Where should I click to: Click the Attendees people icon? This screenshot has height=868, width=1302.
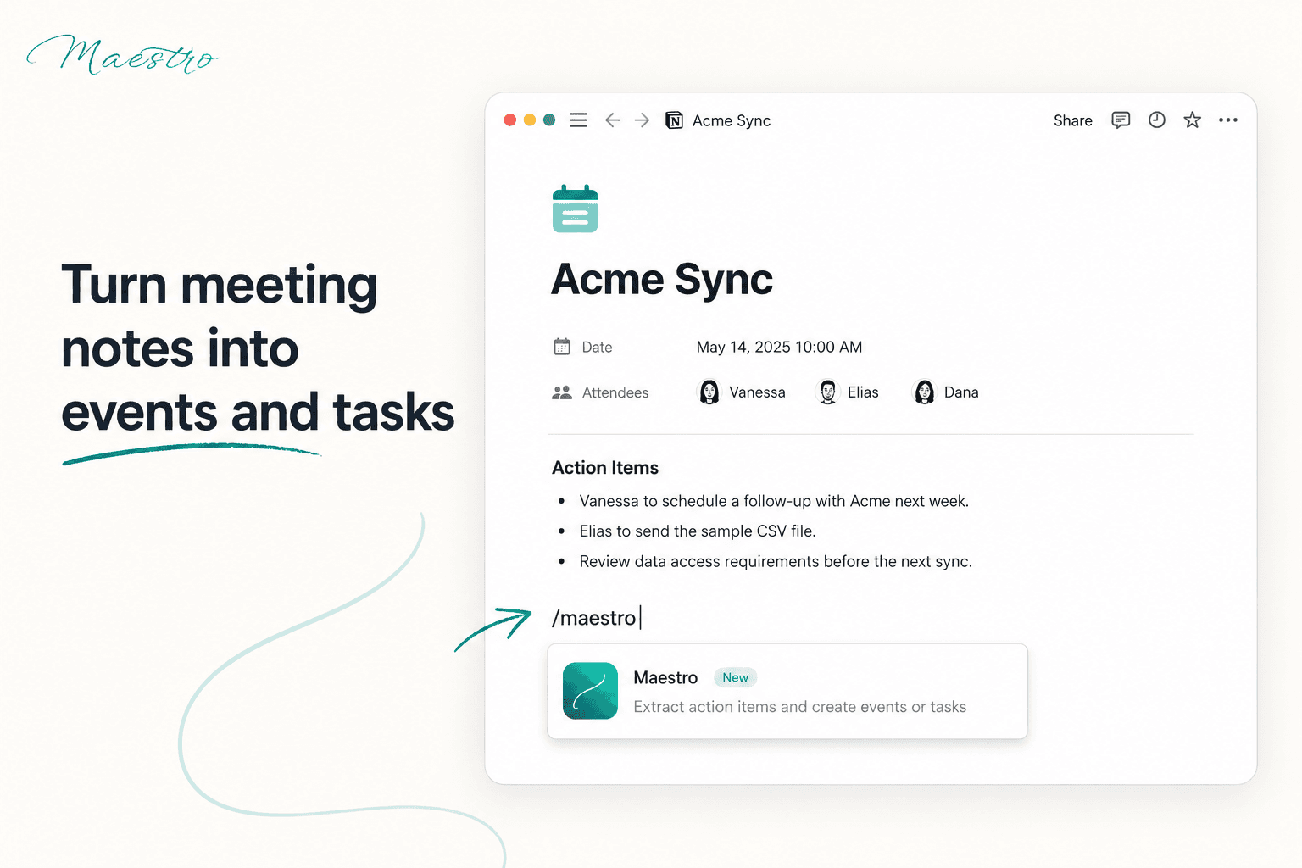(x=562, y=392)
